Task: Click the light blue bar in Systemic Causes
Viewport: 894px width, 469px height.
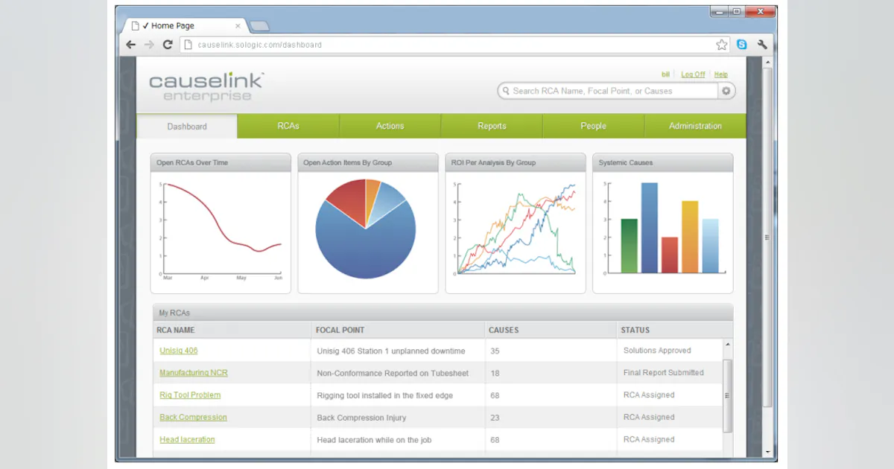Action: (x=710, y=246)
